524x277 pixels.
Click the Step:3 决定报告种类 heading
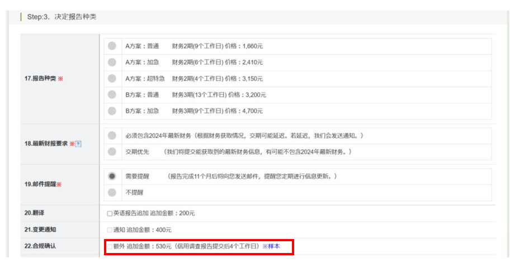click(x=62, y=17)
